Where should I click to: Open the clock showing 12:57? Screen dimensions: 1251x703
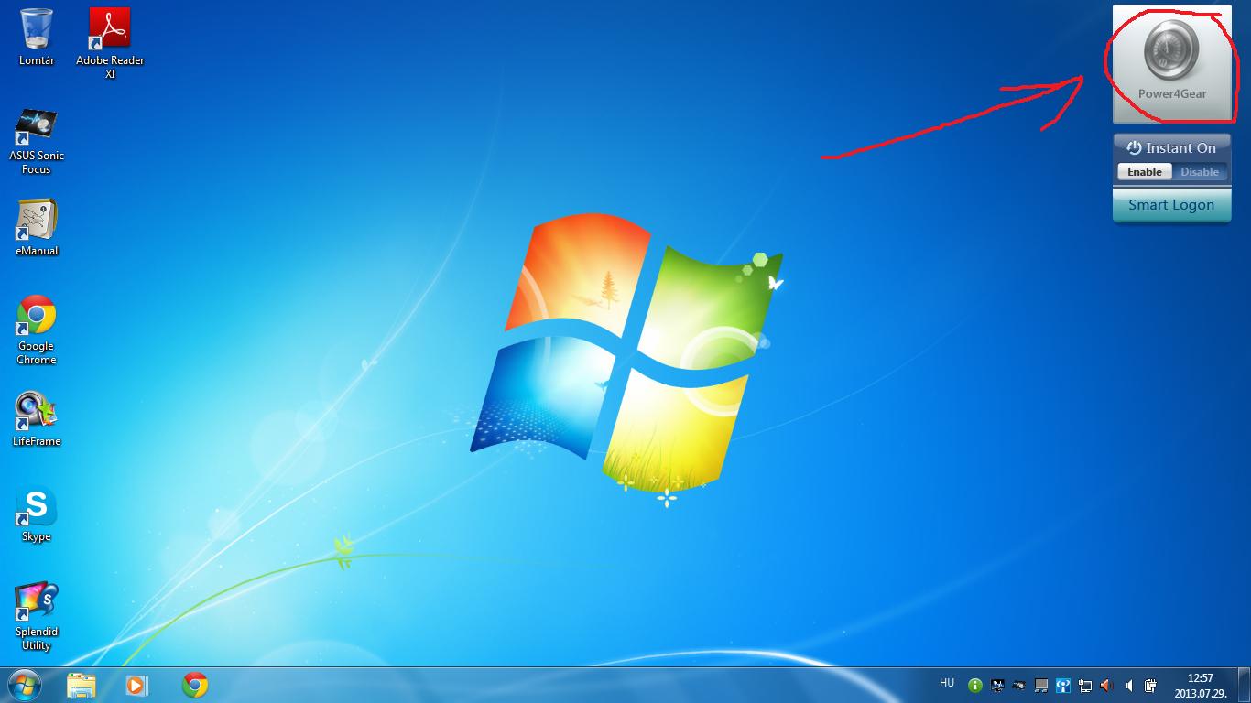click(x=1201, y=686)
